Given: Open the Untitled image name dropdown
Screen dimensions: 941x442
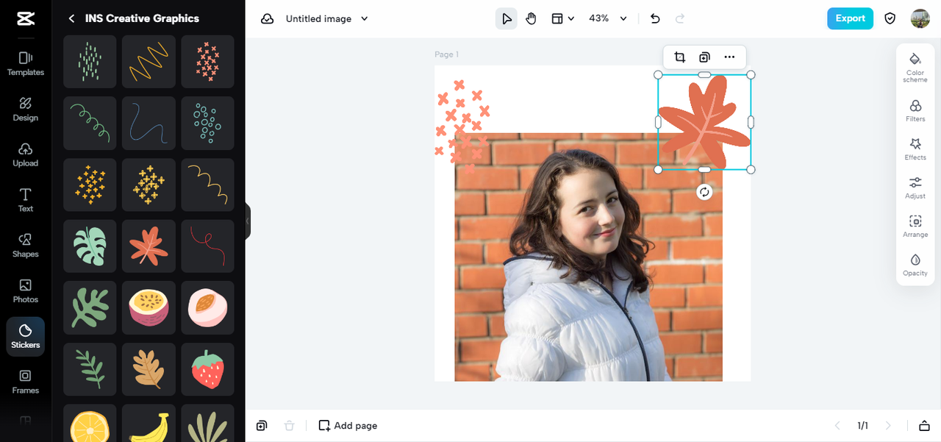Looking at the screenshot, I should (x=365, y=18).
